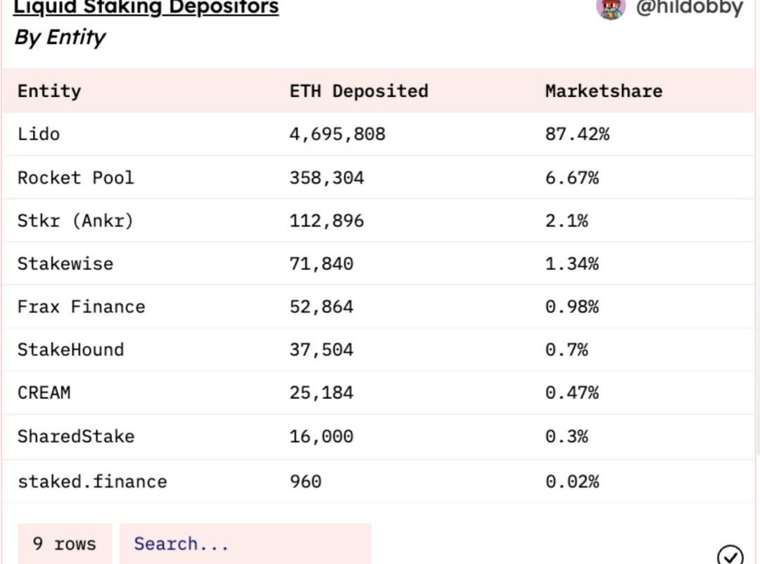The image size is (760, 564).
Task: Sort by the Entity column header
Action: (x=49, y=91)
